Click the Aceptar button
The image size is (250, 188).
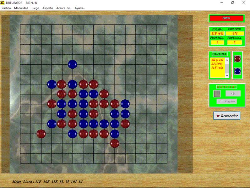point(226,101)
